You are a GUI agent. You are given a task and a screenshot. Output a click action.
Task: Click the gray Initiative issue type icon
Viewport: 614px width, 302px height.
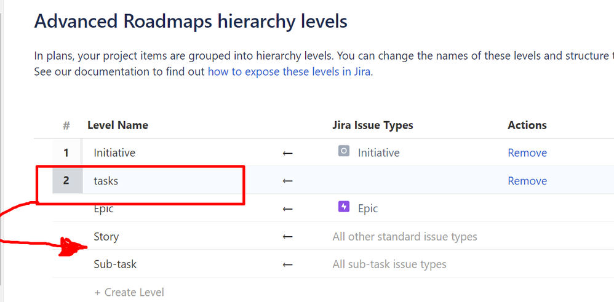pos(343,151)
